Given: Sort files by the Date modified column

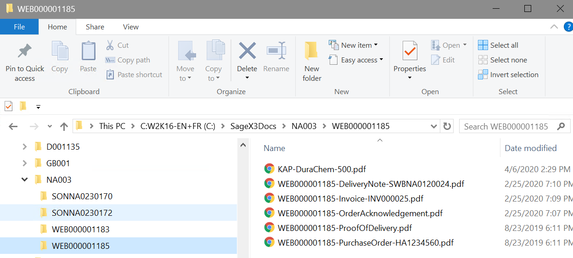Looking at the screenshot, I should pos(530,148).
